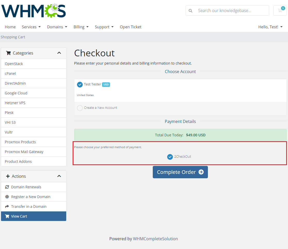Click the Transfer in a Domain arrow icon

[x=7, y=207]
